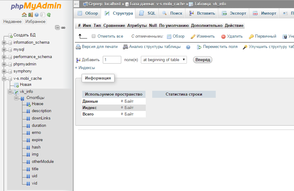
Task: Open the Экспорт tab
Action: click(234, 13)
